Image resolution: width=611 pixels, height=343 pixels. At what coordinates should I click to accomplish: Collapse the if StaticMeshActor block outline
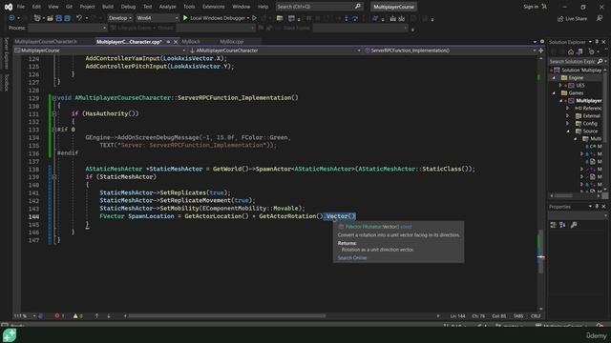tap(54, 177)
